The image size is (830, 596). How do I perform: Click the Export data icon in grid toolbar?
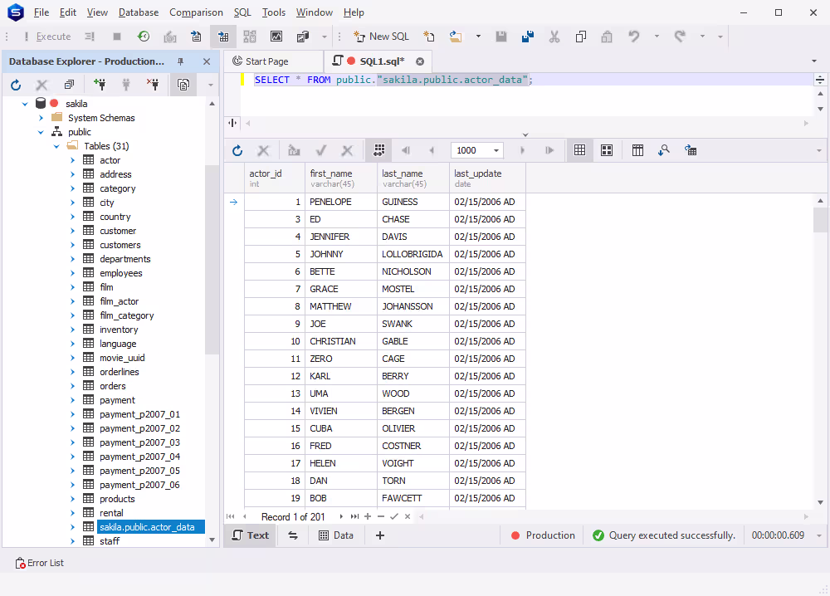tap(691, 151)
